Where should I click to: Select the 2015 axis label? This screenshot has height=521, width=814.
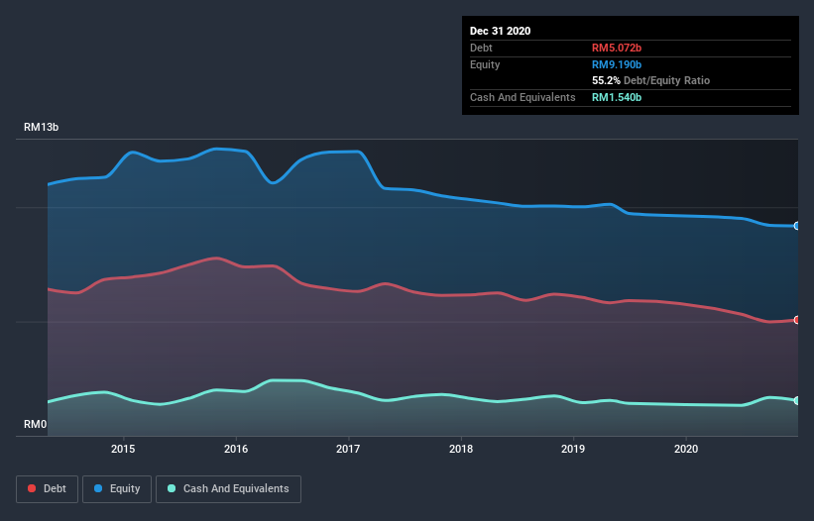(x=123, y=449)
